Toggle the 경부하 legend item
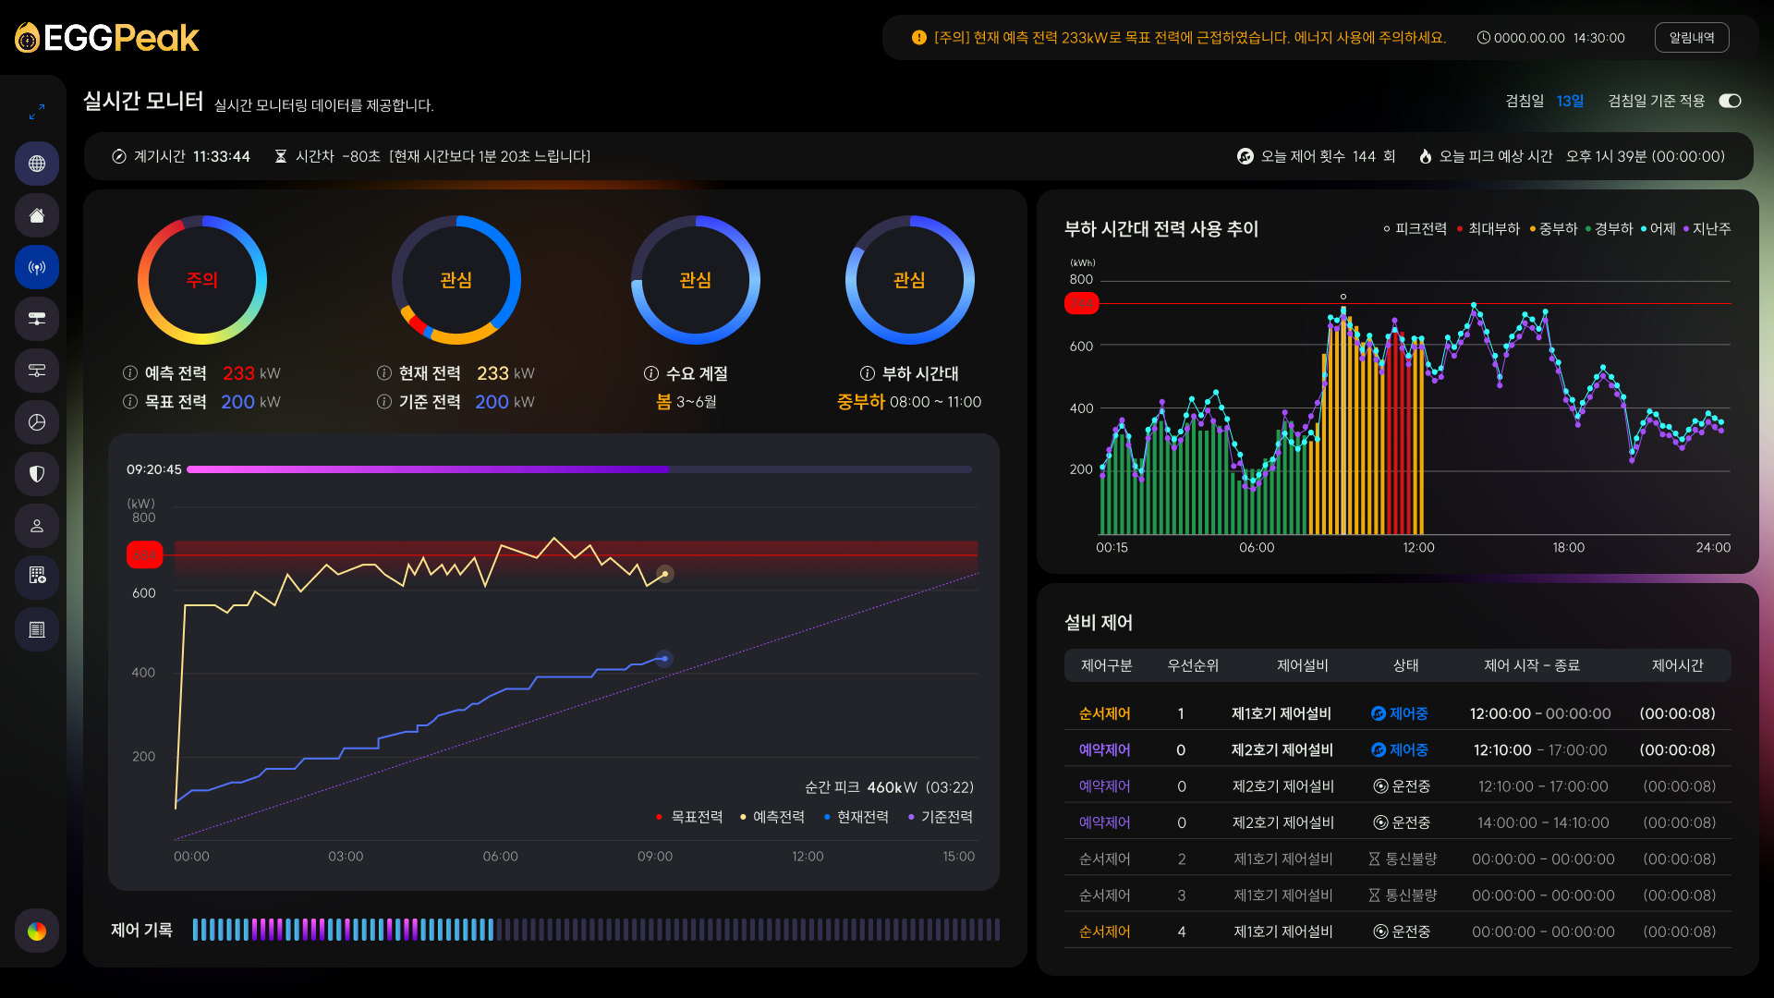 (x=1610, y=229)
